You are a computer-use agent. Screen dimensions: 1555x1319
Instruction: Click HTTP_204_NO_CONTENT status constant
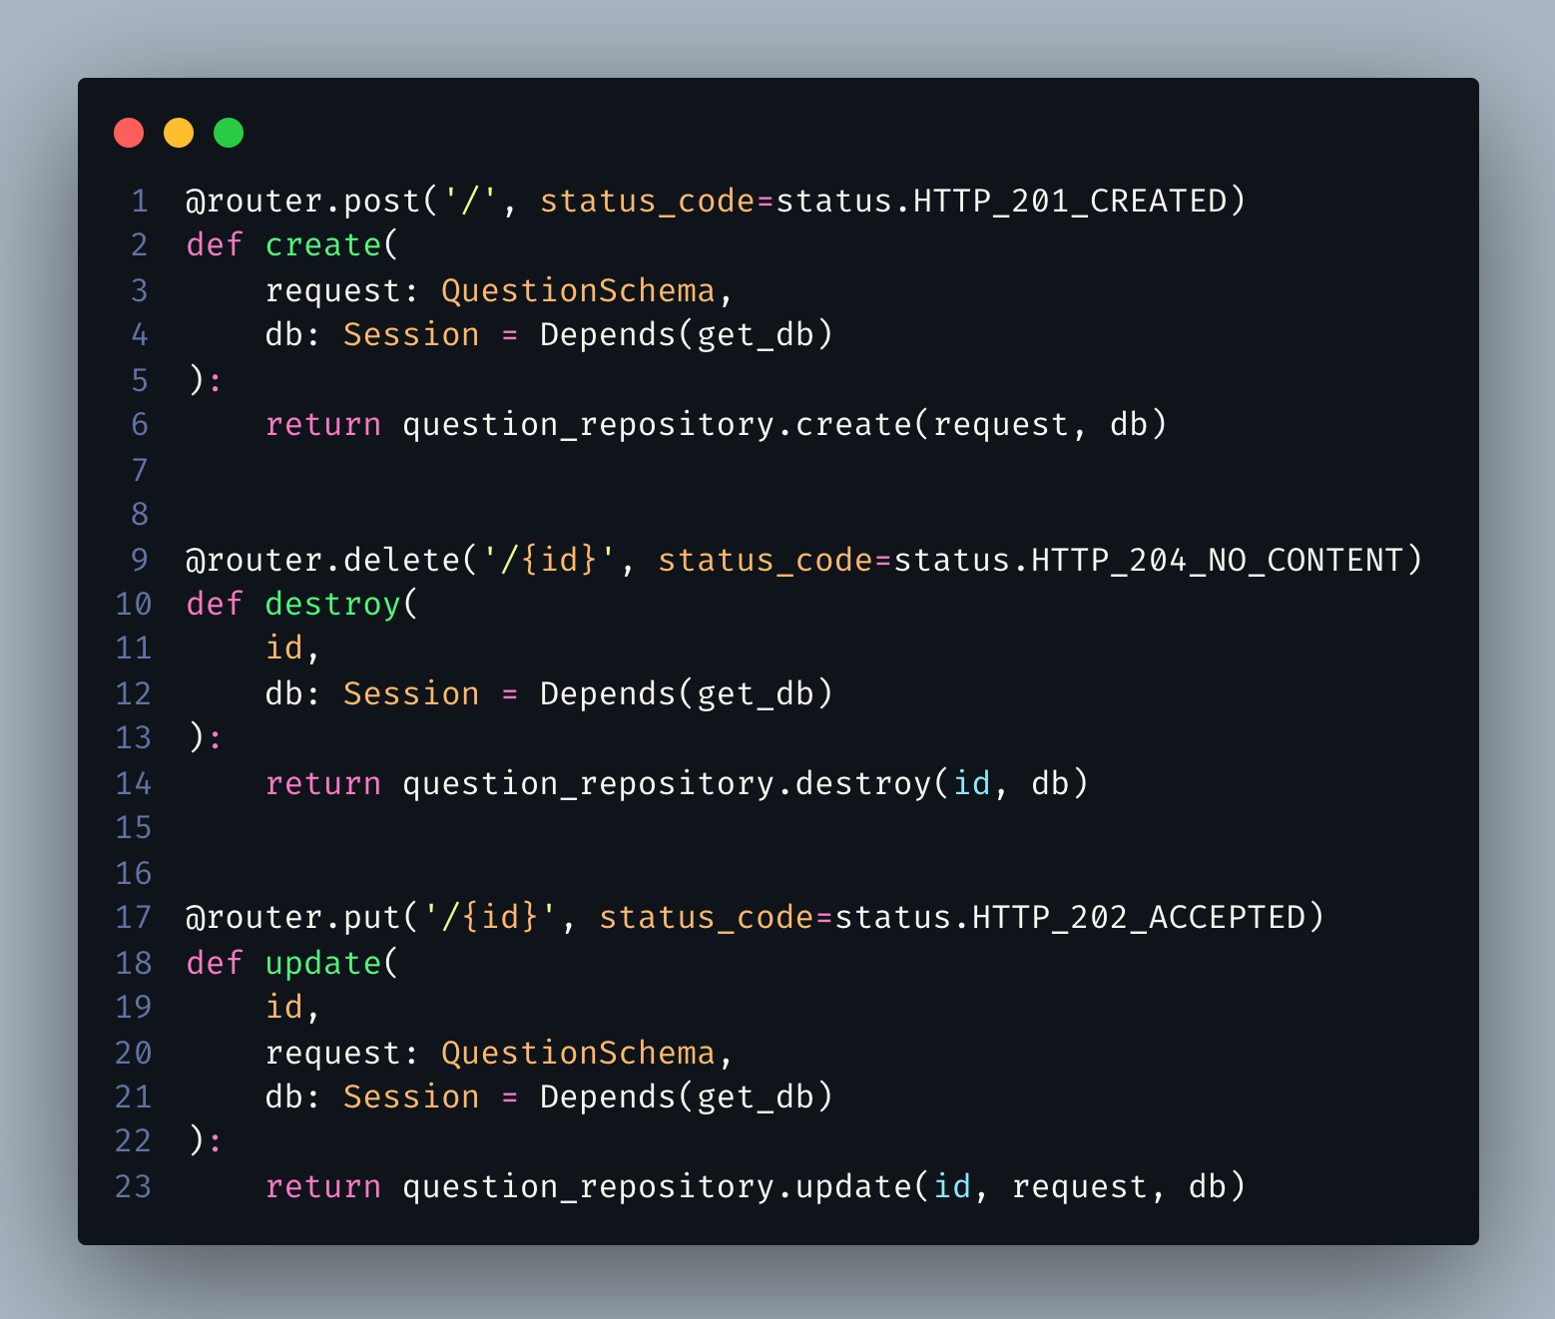point(1218,561)
